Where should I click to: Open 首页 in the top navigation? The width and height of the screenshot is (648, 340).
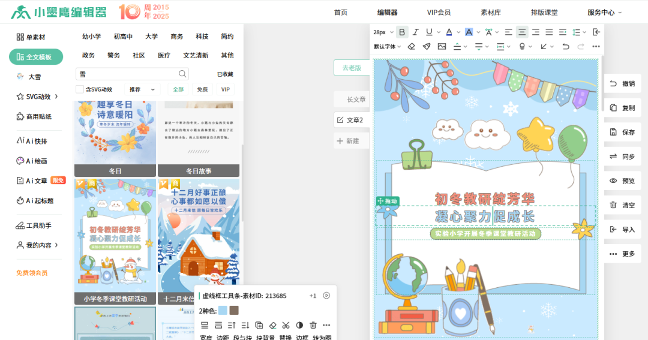pyautogui.click(x=341, y=13)
